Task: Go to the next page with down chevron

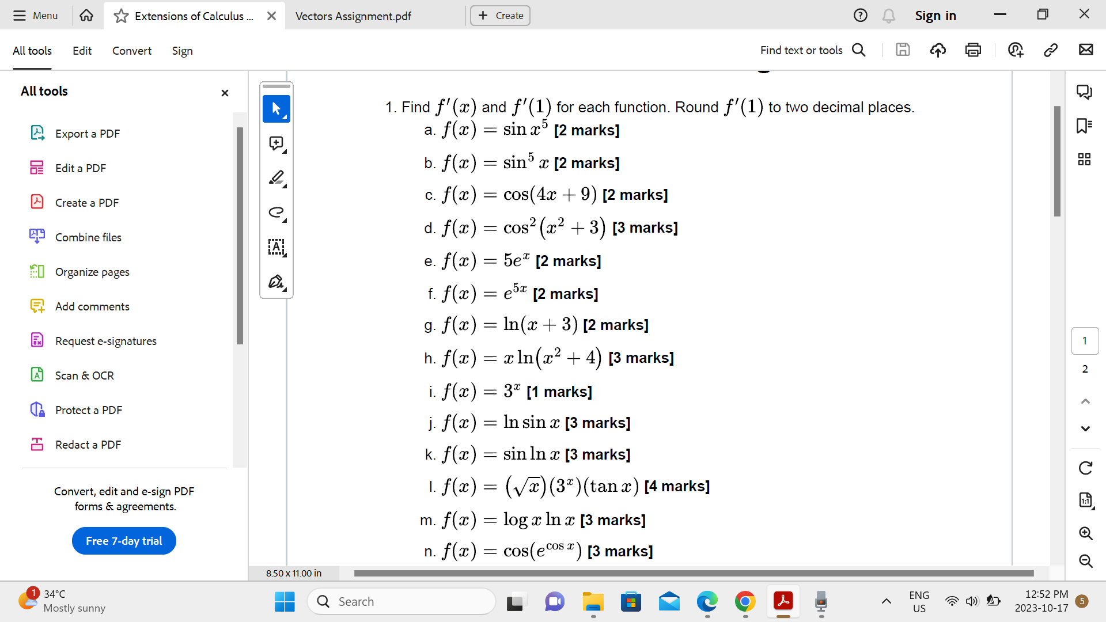Action: 1085,428
